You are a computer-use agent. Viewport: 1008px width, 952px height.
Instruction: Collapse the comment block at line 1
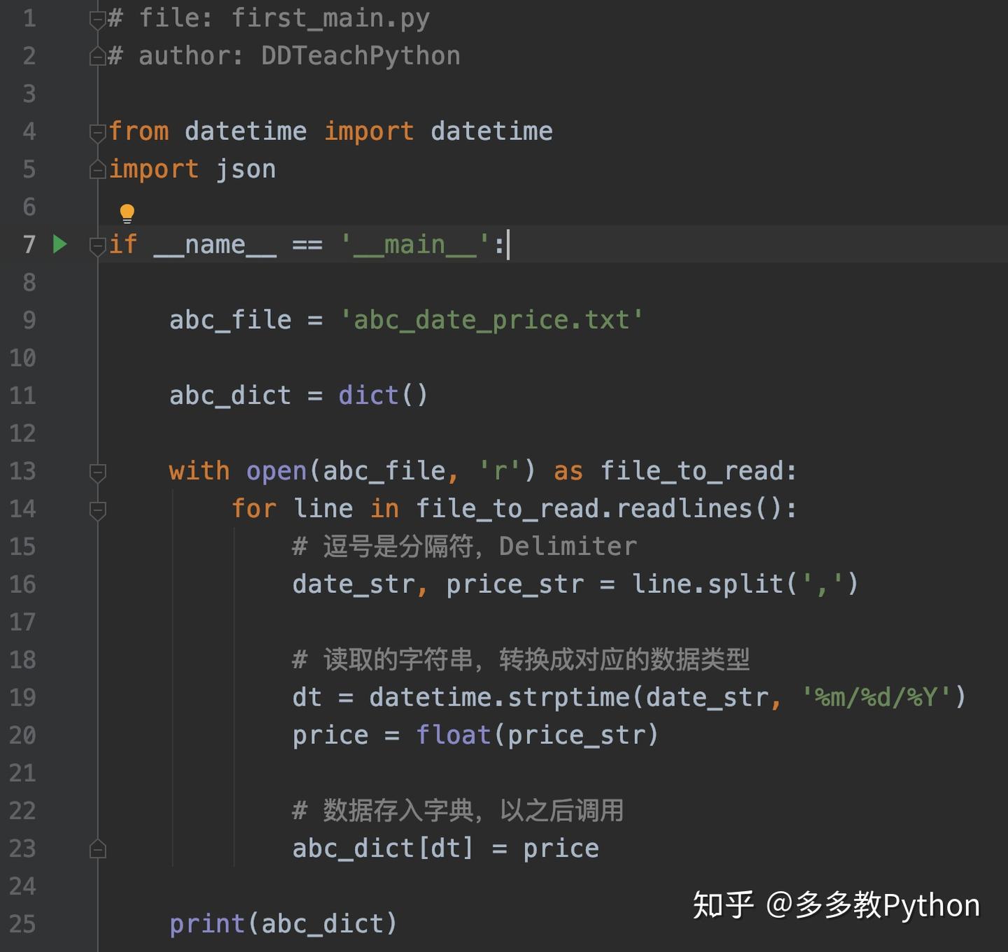[98, 18]
